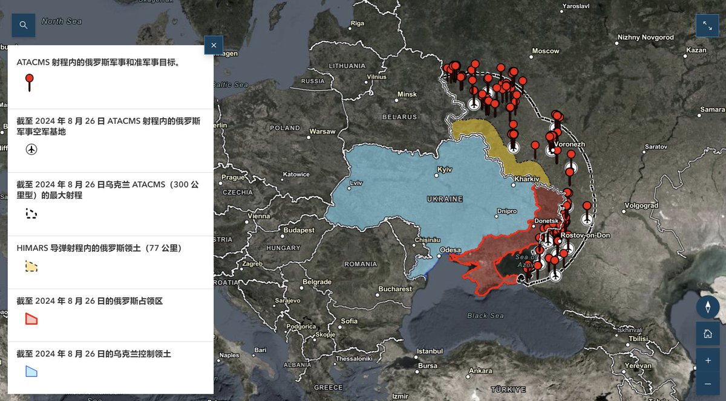Click the Samara city label
This screenshot has width=726, height=401.
point(711,110)
